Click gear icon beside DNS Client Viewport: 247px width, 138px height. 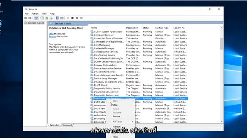pos(92,108)
